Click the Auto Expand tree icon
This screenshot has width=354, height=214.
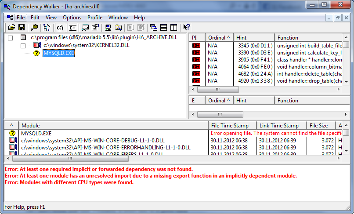(47, 28)
